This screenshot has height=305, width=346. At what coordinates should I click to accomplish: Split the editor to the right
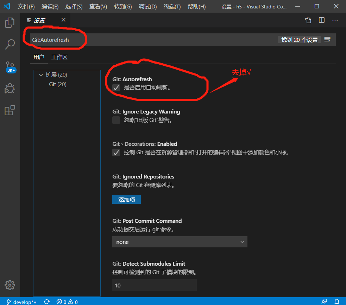(321, 20)
